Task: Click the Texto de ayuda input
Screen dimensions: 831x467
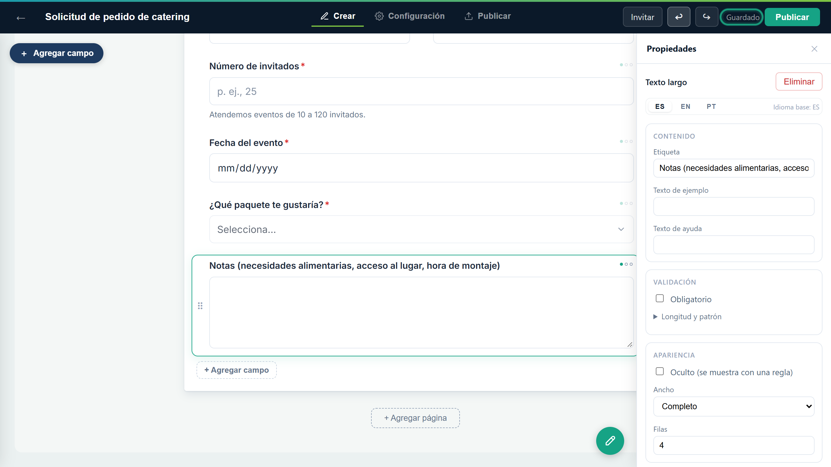Action: click(733, 245)
